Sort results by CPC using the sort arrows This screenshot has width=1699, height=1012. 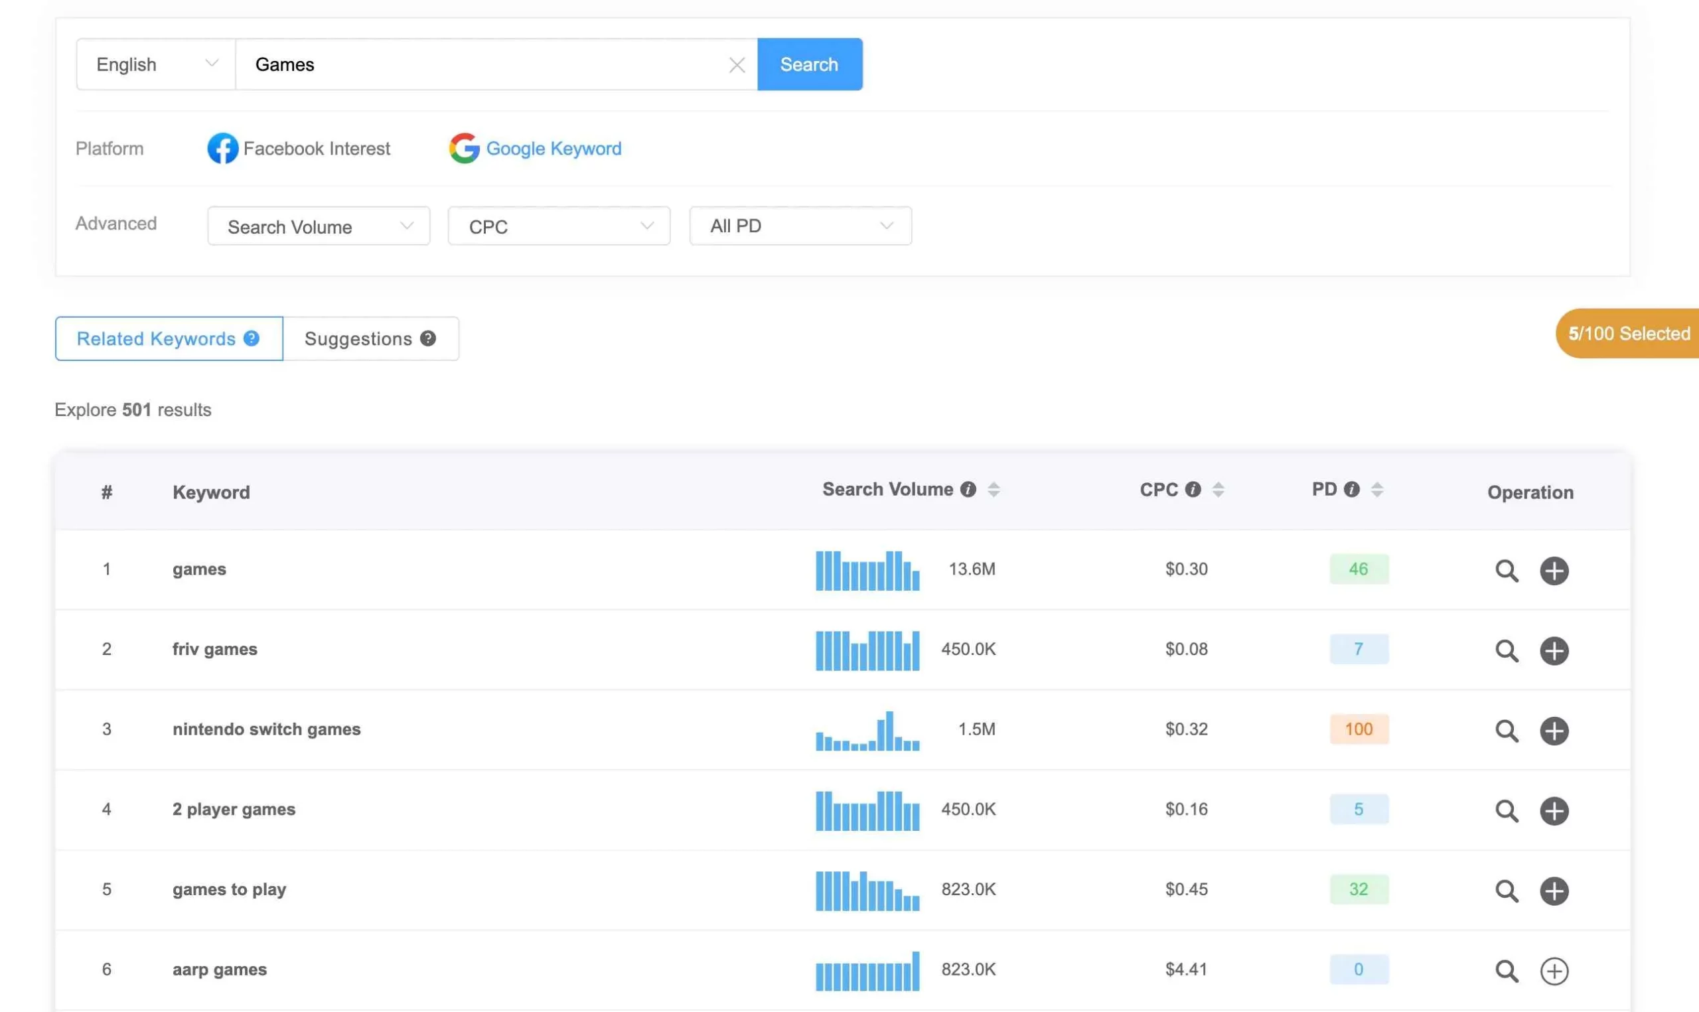click(x=1218, y=489)
